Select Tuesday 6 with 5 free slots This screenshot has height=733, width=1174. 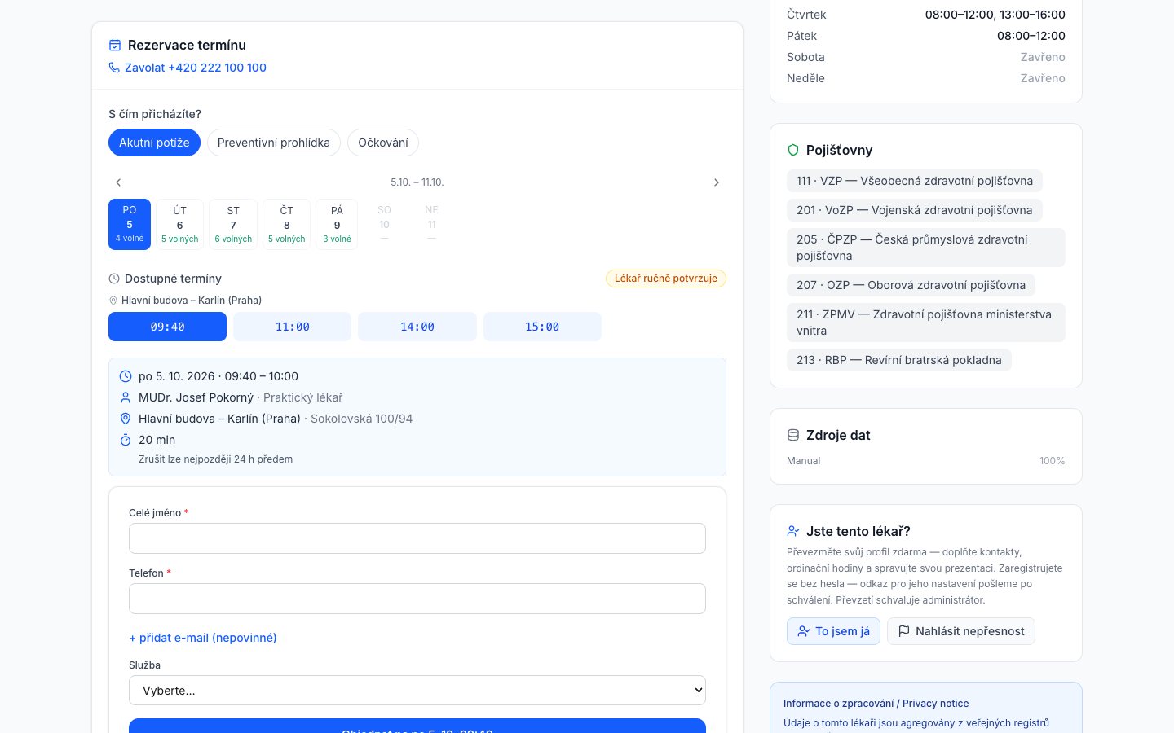180,224
